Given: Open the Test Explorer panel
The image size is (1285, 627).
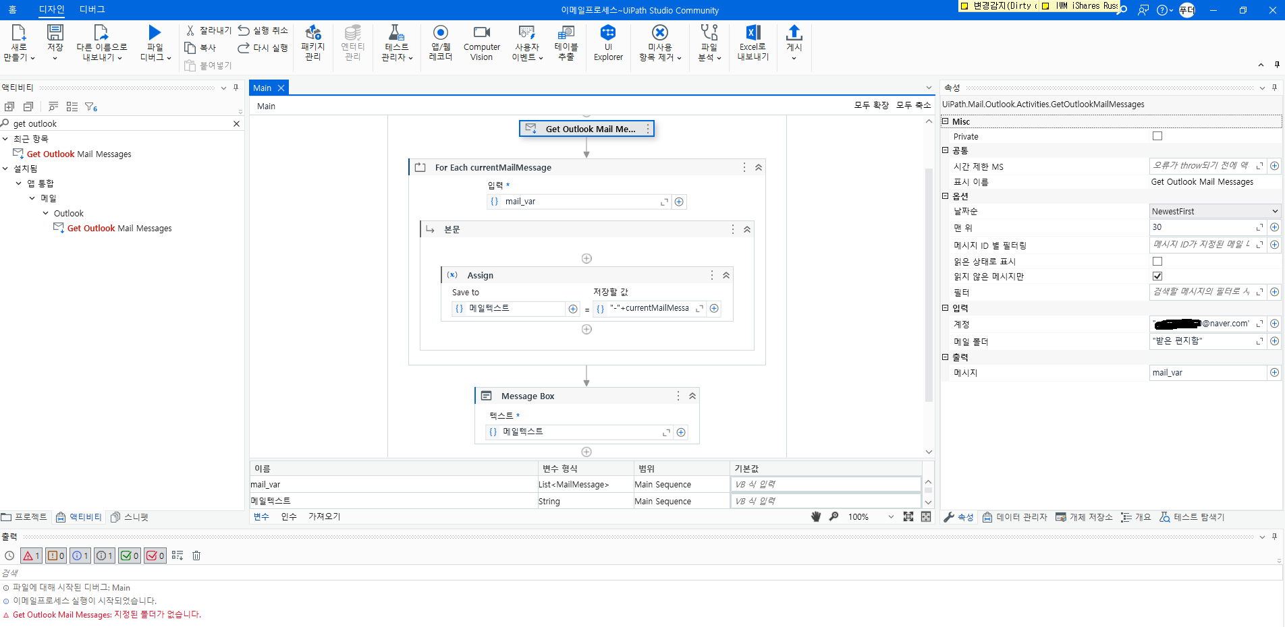Looking at the screenshot, I should click(1192, 517).
